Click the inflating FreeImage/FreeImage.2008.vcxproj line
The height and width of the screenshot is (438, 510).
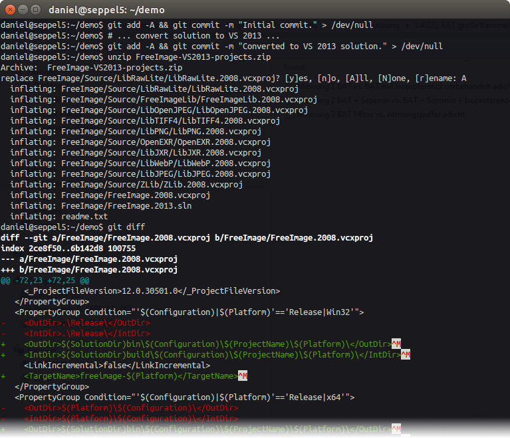[110, 195]
